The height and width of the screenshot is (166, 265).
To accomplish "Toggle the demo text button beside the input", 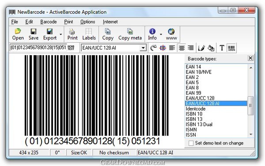I will (71, 48).
